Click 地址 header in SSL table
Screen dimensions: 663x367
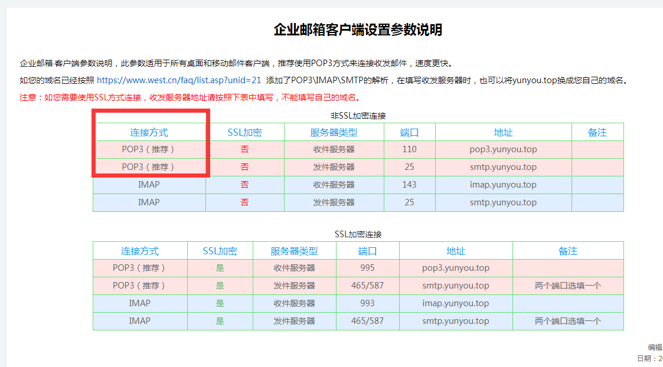coord(456,251)
